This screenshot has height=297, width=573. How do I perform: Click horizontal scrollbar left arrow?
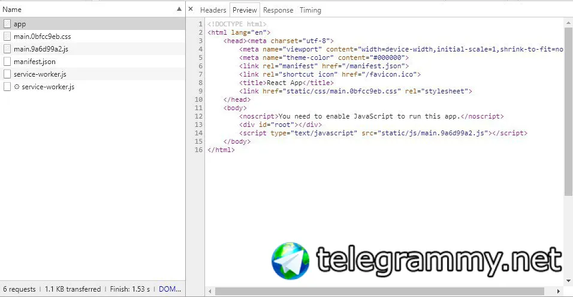click(210, 291)
